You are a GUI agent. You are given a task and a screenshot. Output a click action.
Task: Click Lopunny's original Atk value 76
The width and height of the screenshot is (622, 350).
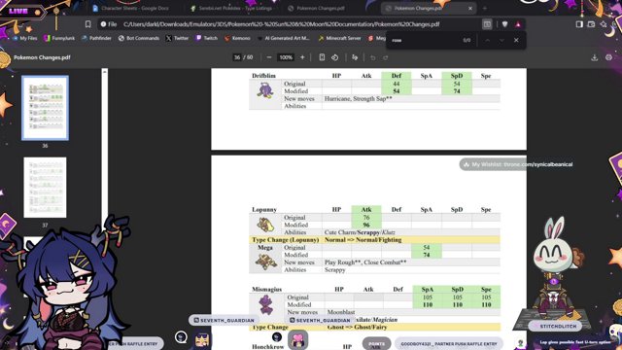(366, 218)
